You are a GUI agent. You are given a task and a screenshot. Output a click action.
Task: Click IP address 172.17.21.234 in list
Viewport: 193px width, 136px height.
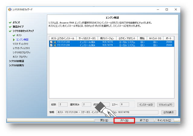[63, 45]
